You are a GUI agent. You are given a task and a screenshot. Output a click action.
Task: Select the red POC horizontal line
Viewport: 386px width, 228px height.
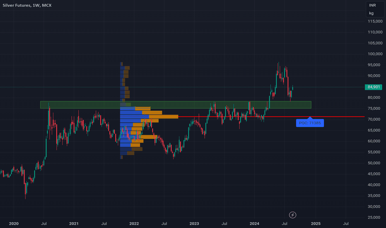[271, 116]
